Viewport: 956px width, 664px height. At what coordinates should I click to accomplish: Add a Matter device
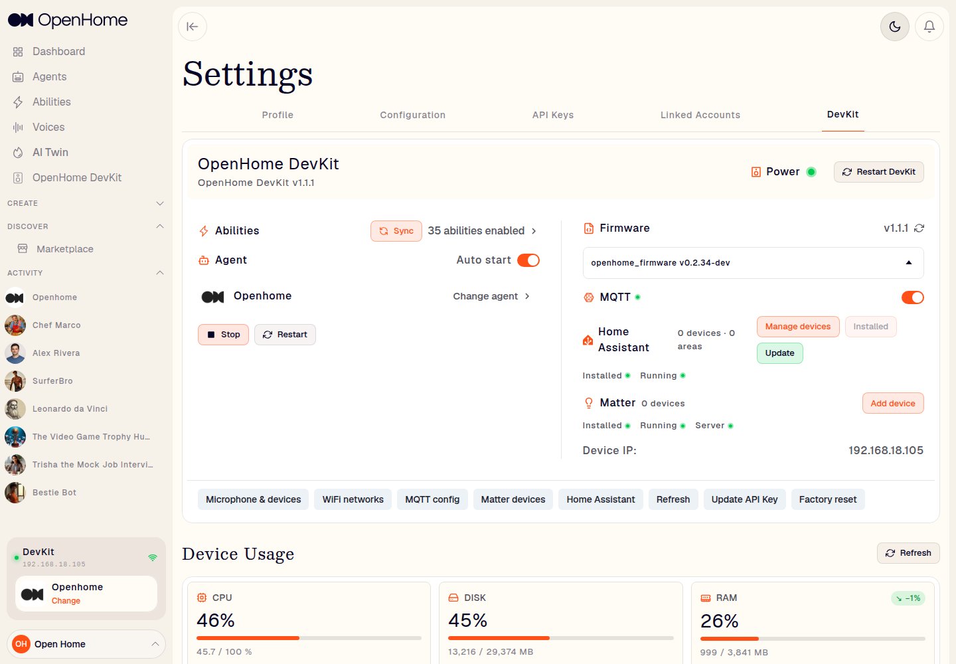(893, 403)
